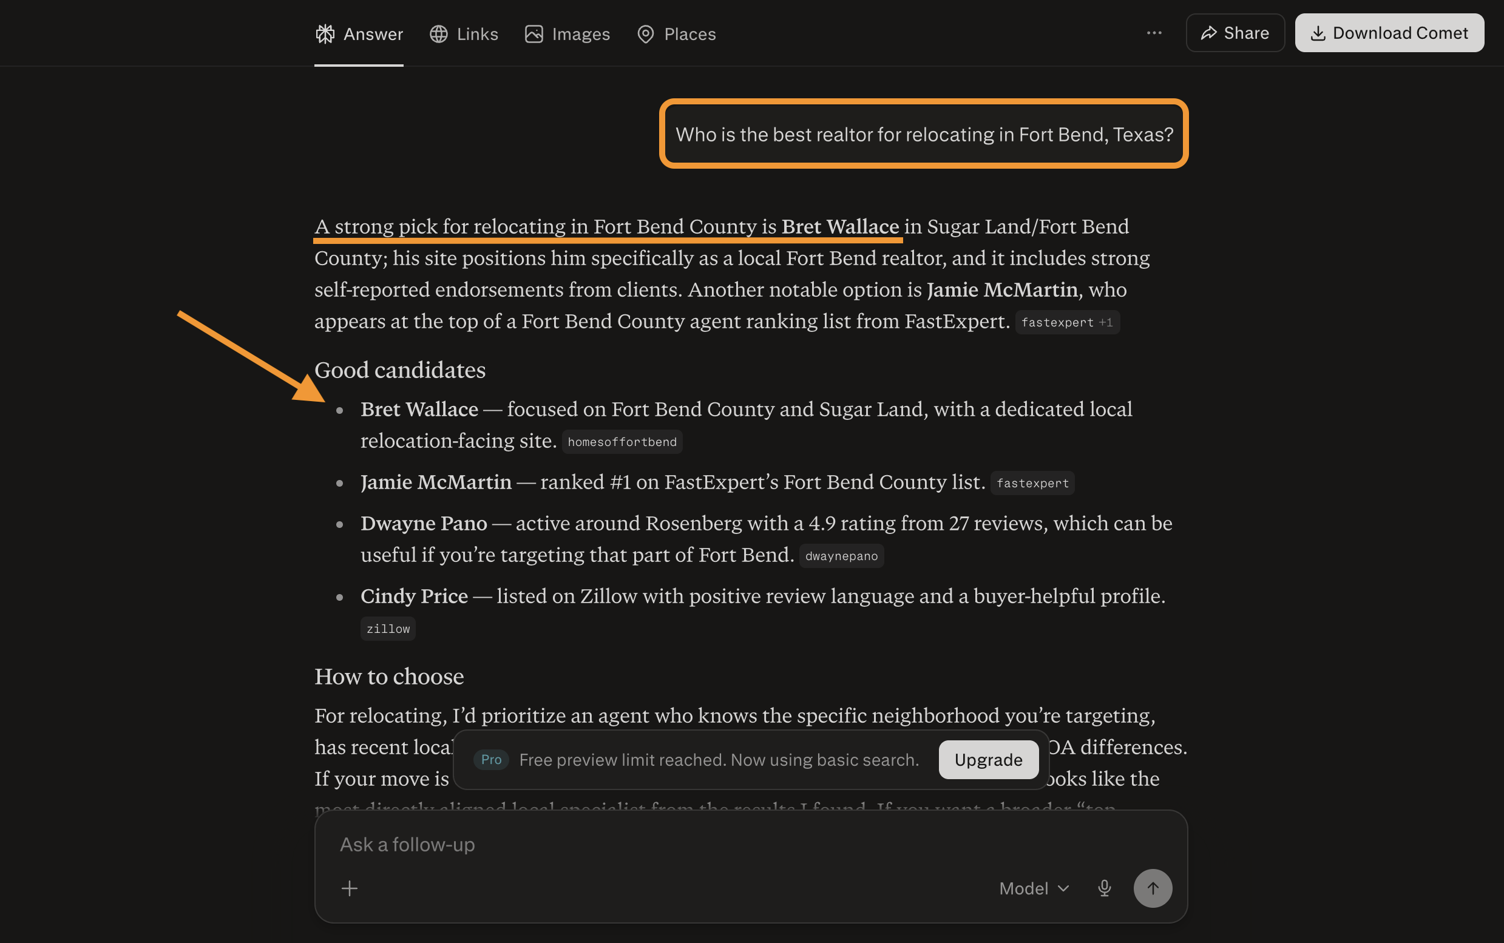Click the "Good candidates" heading
Viewport: 1504px width, 943px height.
click(x=400, y=370)
